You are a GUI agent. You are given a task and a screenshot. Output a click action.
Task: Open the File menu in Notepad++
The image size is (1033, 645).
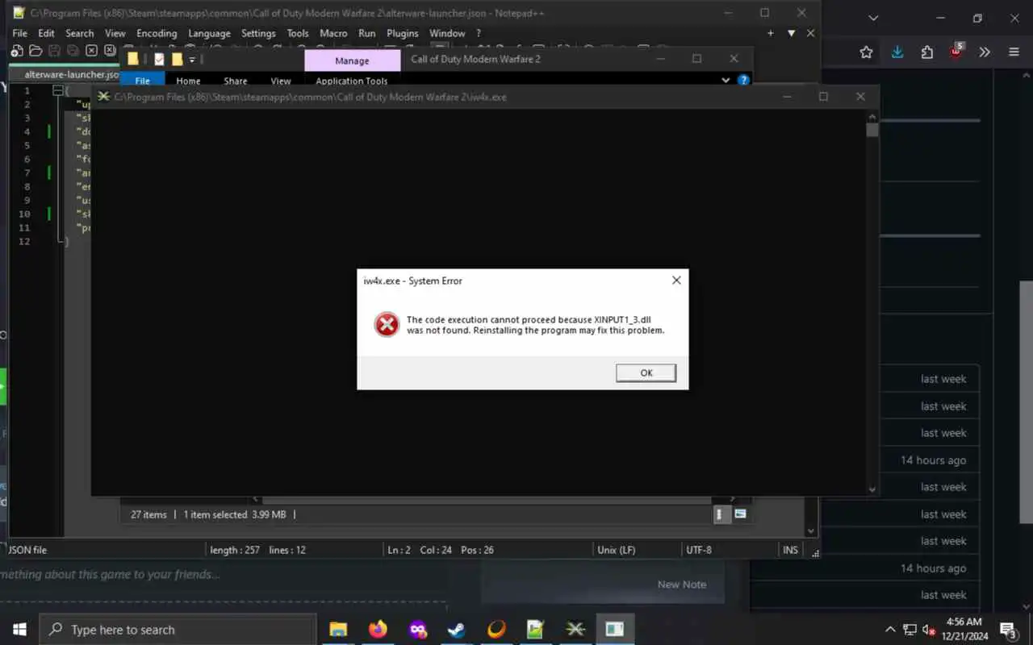pyautogui.click(x=19, y=33)
